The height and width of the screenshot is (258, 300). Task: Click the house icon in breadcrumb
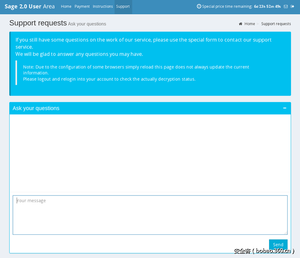point(240,24)
